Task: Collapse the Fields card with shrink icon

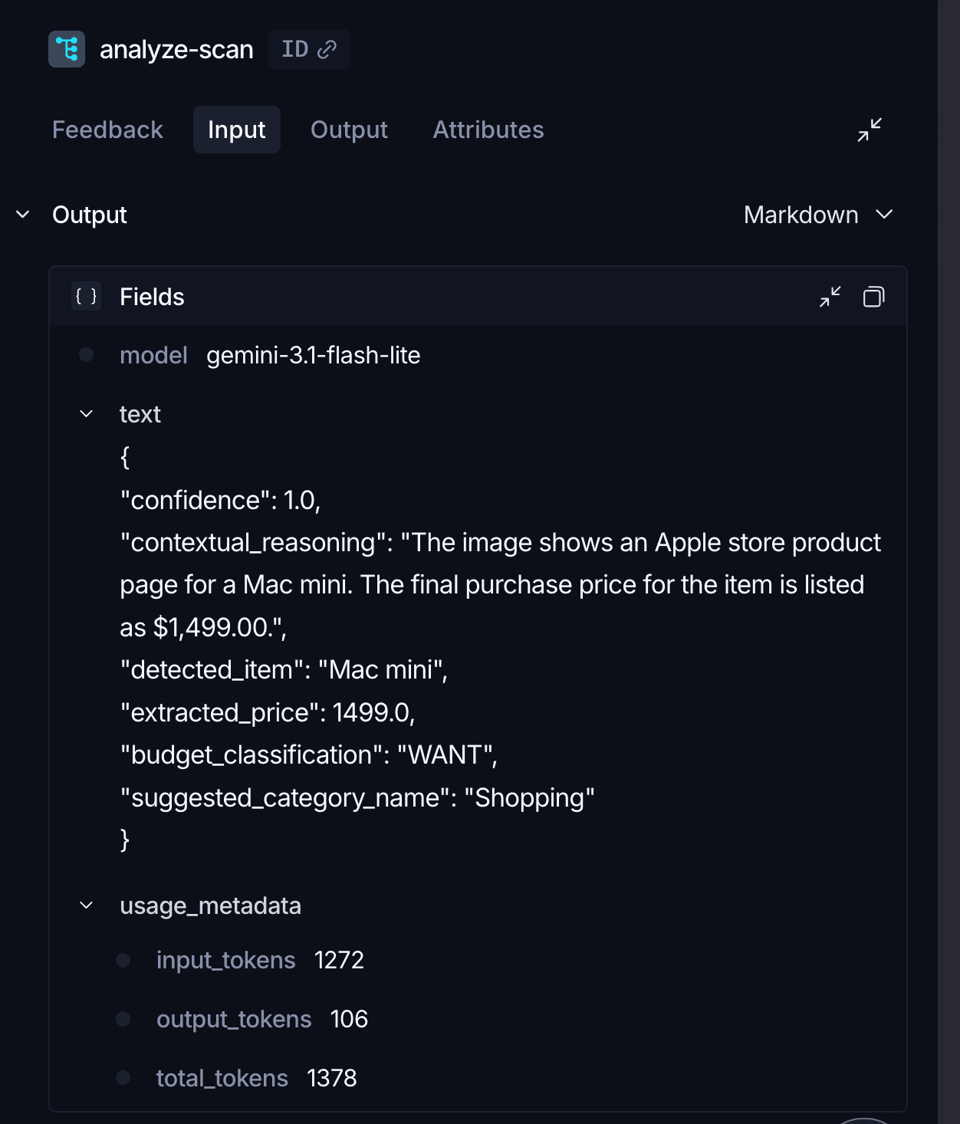Action: coord(830,296)
